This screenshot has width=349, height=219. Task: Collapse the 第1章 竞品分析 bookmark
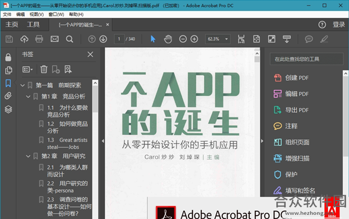(x=29, y=96)
